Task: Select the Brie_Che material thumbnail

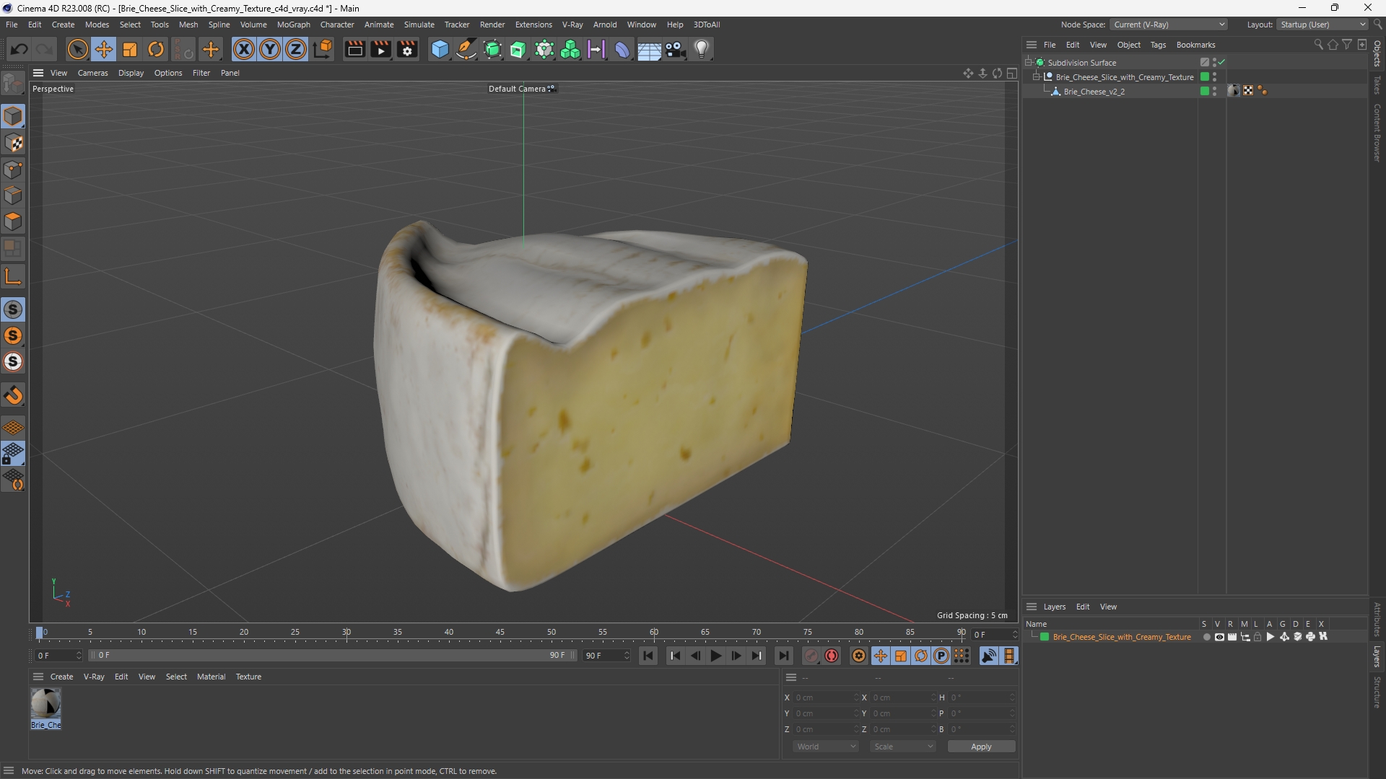Action: point(45,703)
